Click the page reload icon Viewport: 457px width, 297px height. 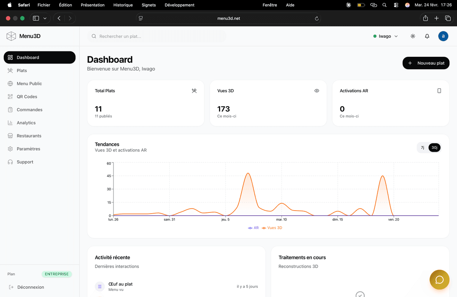(316, 18)
